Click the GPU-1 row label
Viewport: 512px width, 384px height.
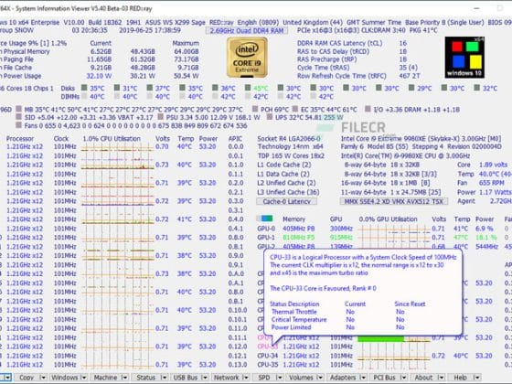266,238
